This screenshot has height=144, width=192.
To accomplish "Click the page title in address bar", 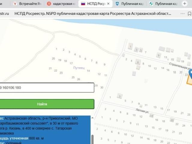I will (93, 13).
